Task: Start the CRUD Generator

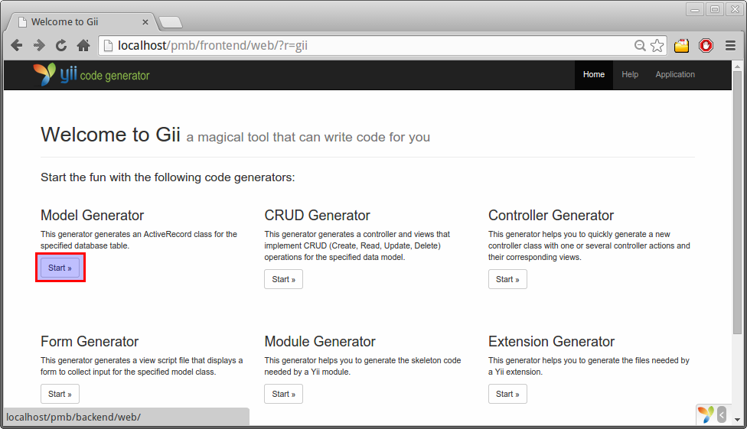Action: [283, 279]
